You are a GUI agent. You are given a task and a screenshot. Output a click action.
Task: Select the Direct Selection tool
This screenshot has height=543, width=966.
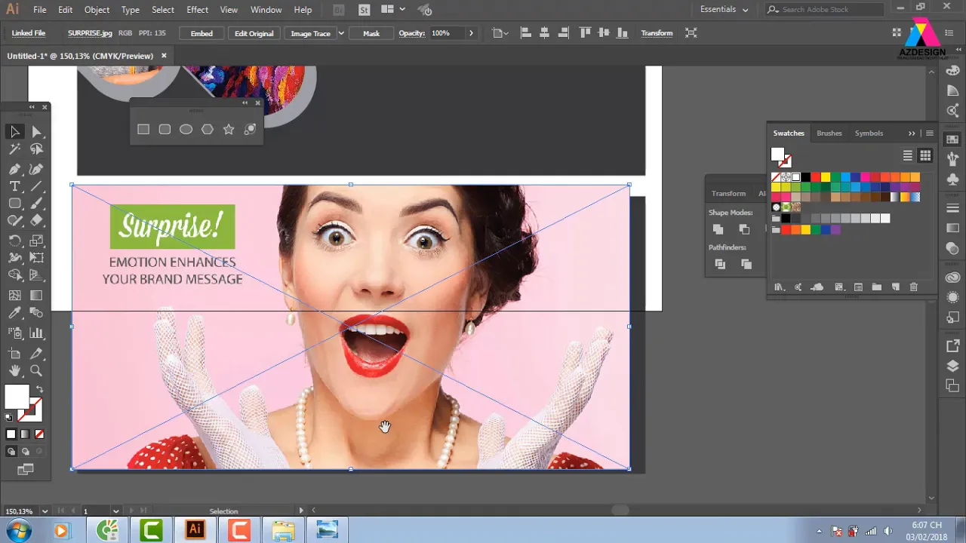(x=36, y=132)
